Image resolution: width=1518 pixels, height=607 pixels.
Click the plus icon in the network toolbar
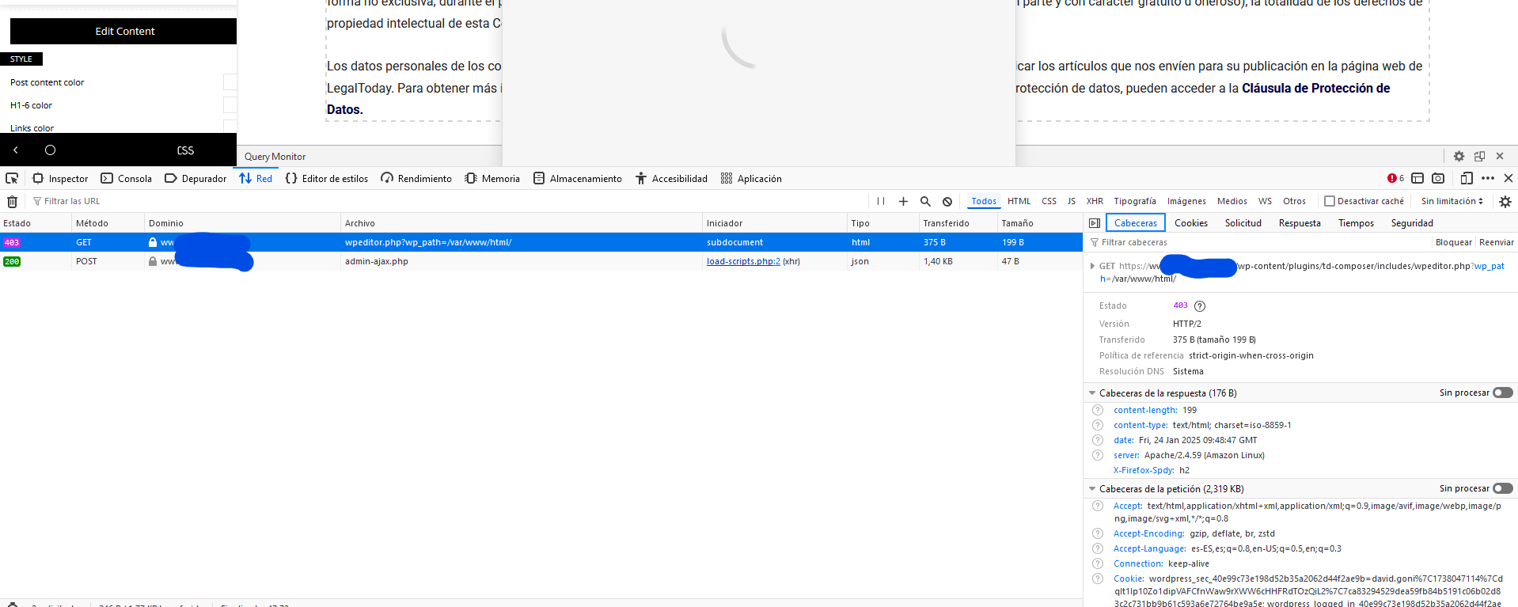point(903,202)
